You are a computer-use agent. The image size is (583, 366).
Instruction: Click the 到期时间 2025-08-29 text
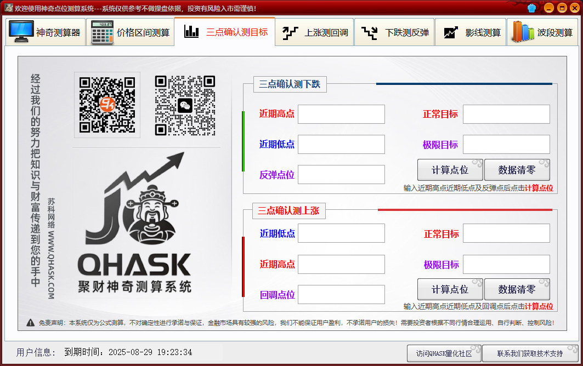[128, 352]
